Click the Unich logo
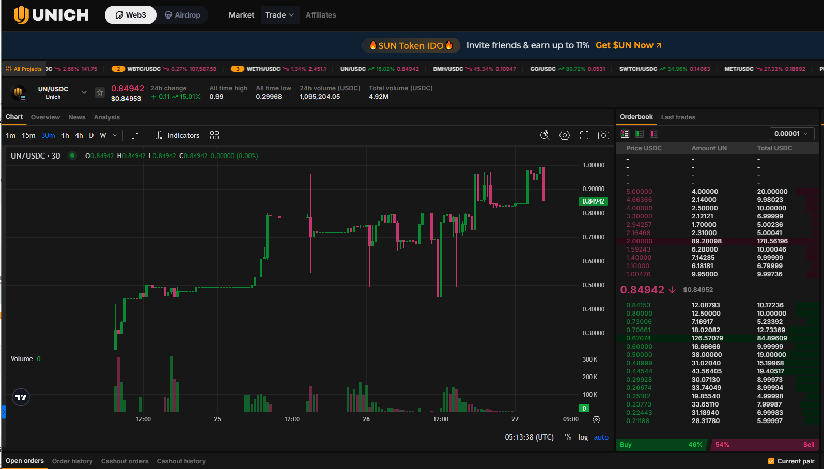The height and width of the screenshot is (469, 824). pos(51,15)
